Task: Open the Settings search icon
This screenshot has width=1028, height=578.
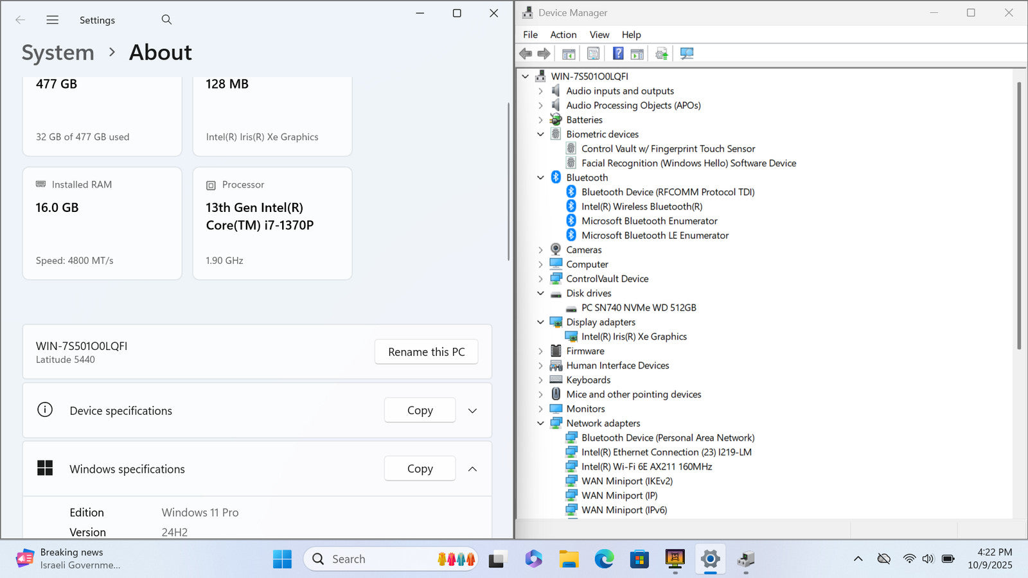Action: (x=166, y=20)
